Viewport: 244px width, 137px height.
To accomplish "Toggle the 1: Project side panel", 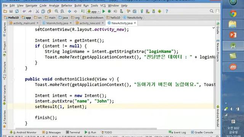I will [5, 49].
